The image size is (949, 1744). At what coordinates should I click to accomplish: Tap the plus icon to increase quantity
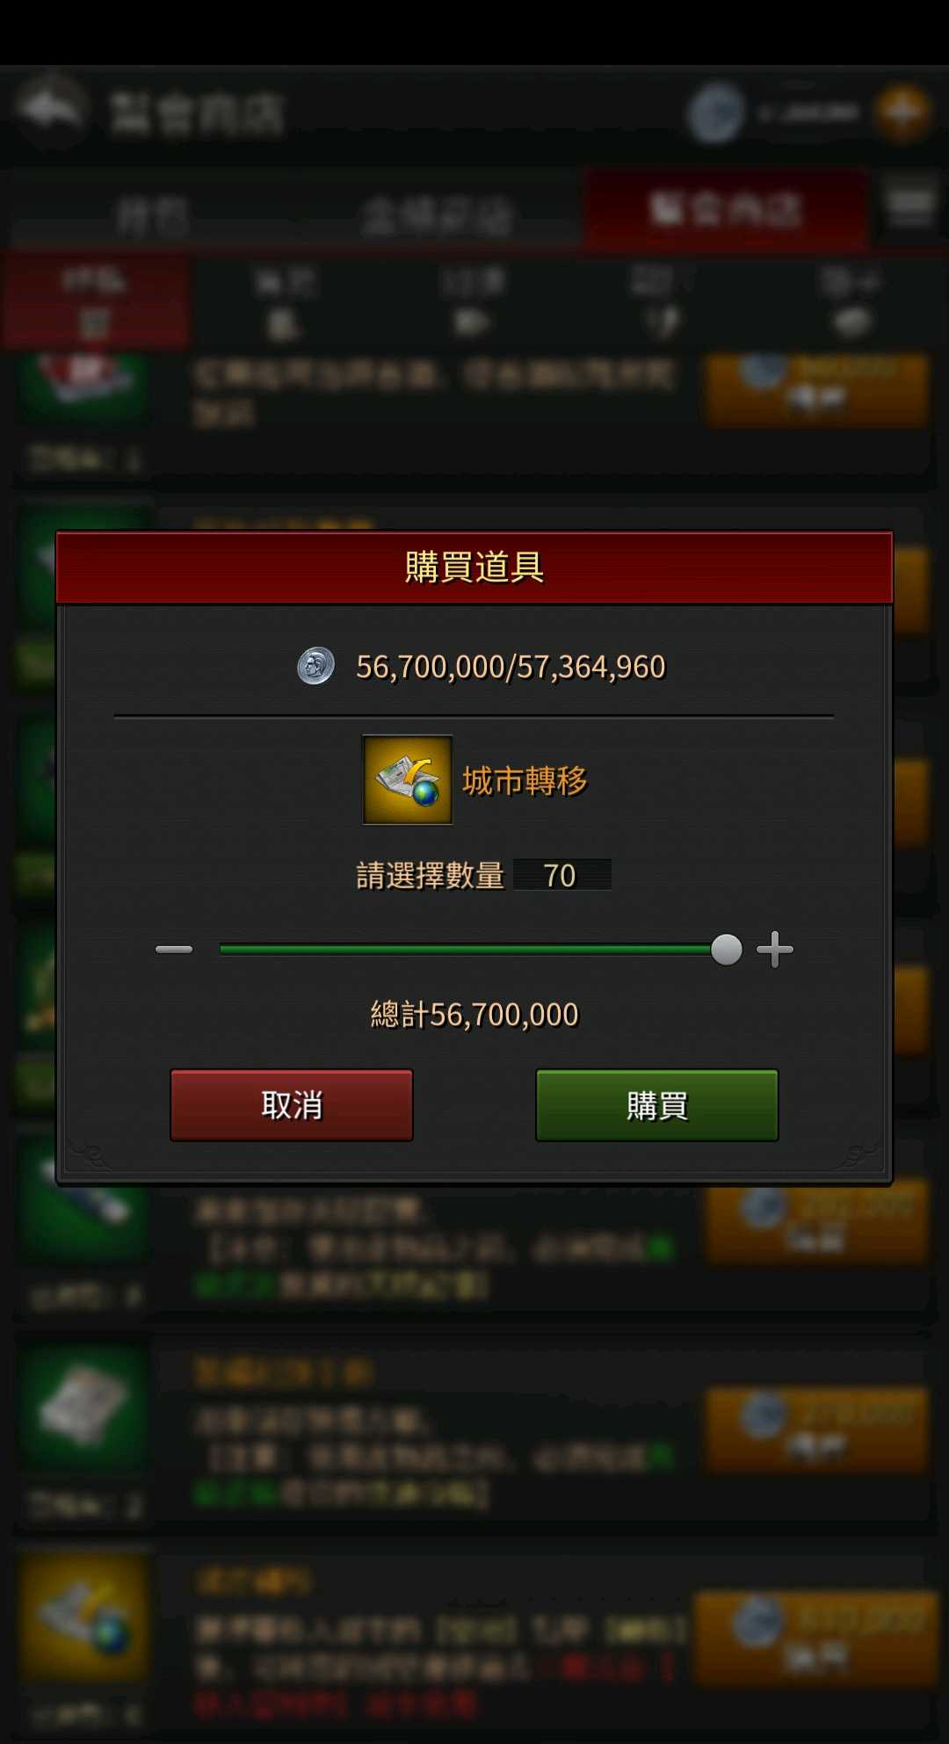pyautogui.click(x=774, y=950)
